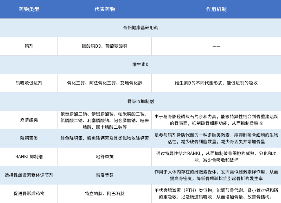Select the RANKL抑制剂 cell

[29, 157]
